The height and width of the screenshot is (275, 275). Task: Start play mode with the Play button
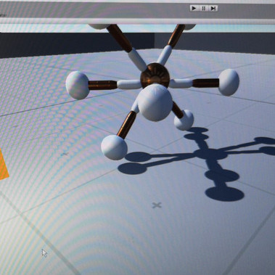[194, 9]
